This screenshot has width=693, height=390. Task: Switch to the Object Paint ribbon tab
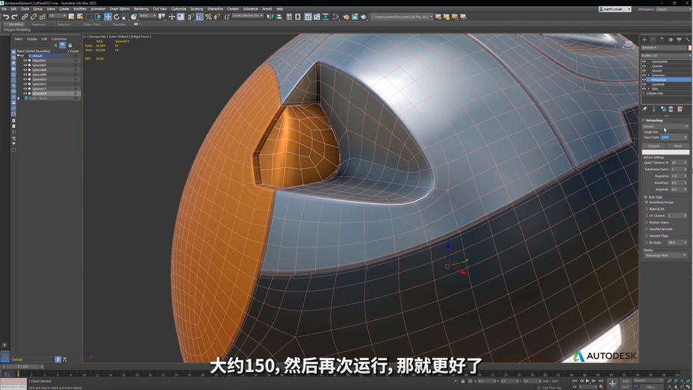(x=92, y=25)
